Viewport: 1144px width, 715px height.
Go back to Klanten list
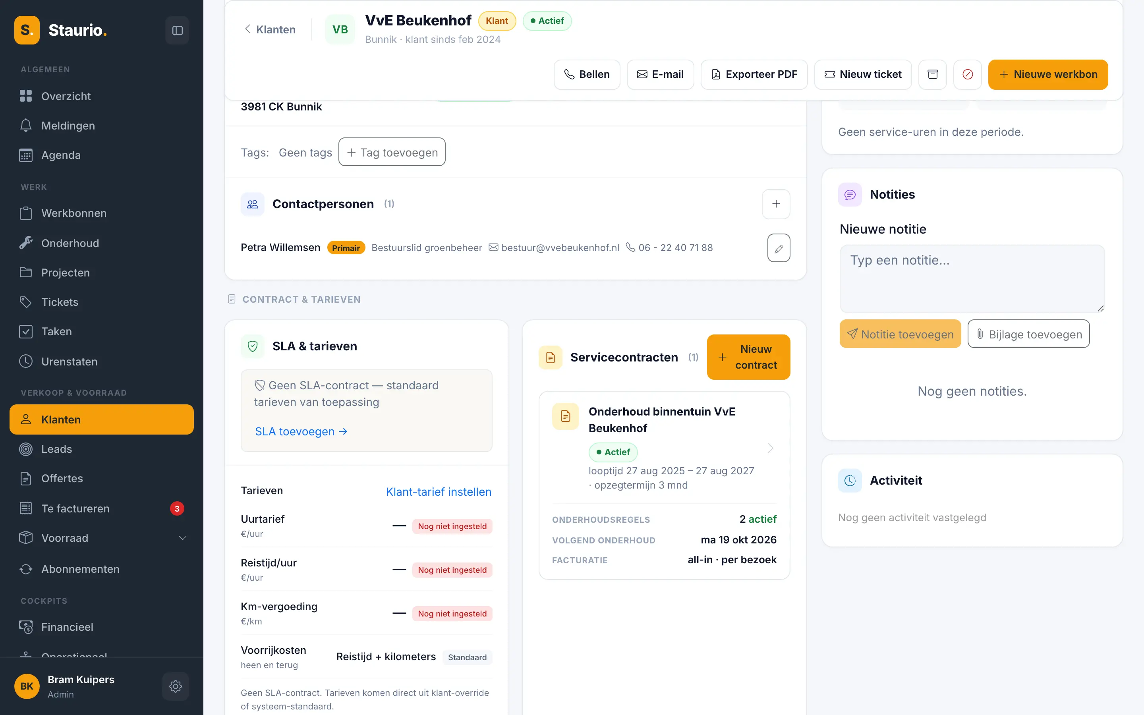269,29
